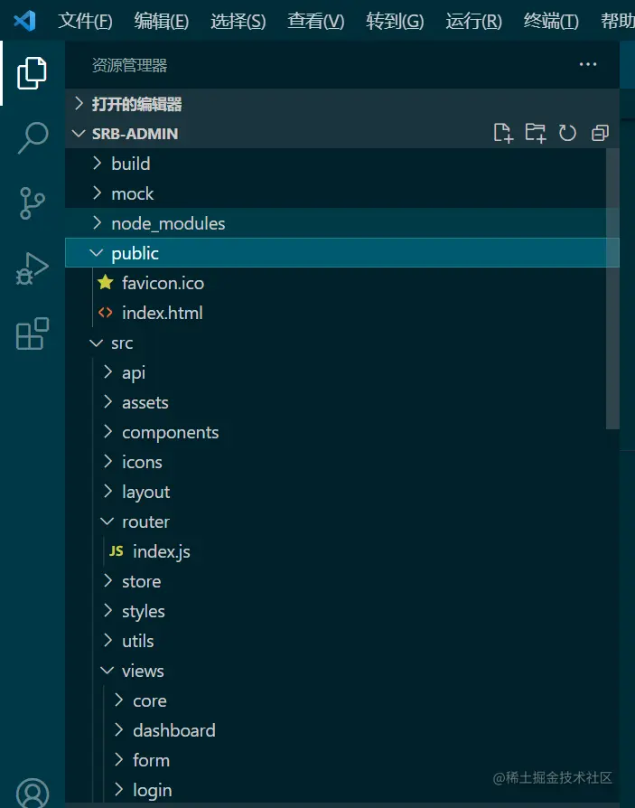Expand the login folder chevron

click(118, 790)
